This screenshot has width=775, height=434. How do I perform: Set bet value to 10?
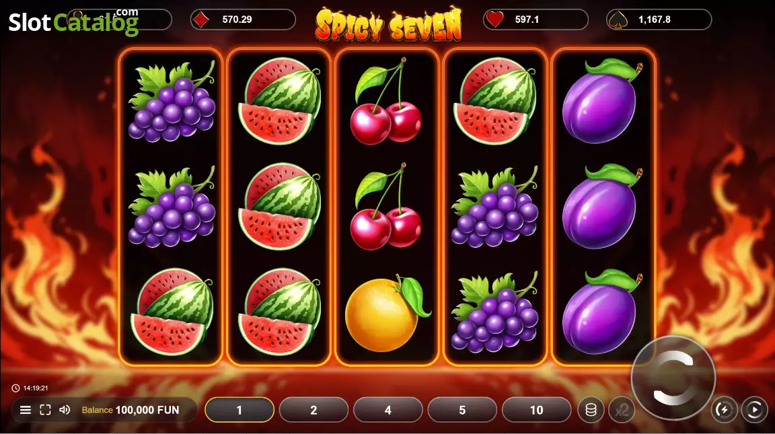pos(536,410)
